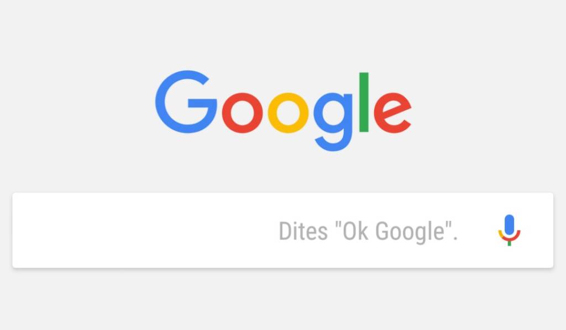Click the lowercase blue g in logo

click(333, 122)
